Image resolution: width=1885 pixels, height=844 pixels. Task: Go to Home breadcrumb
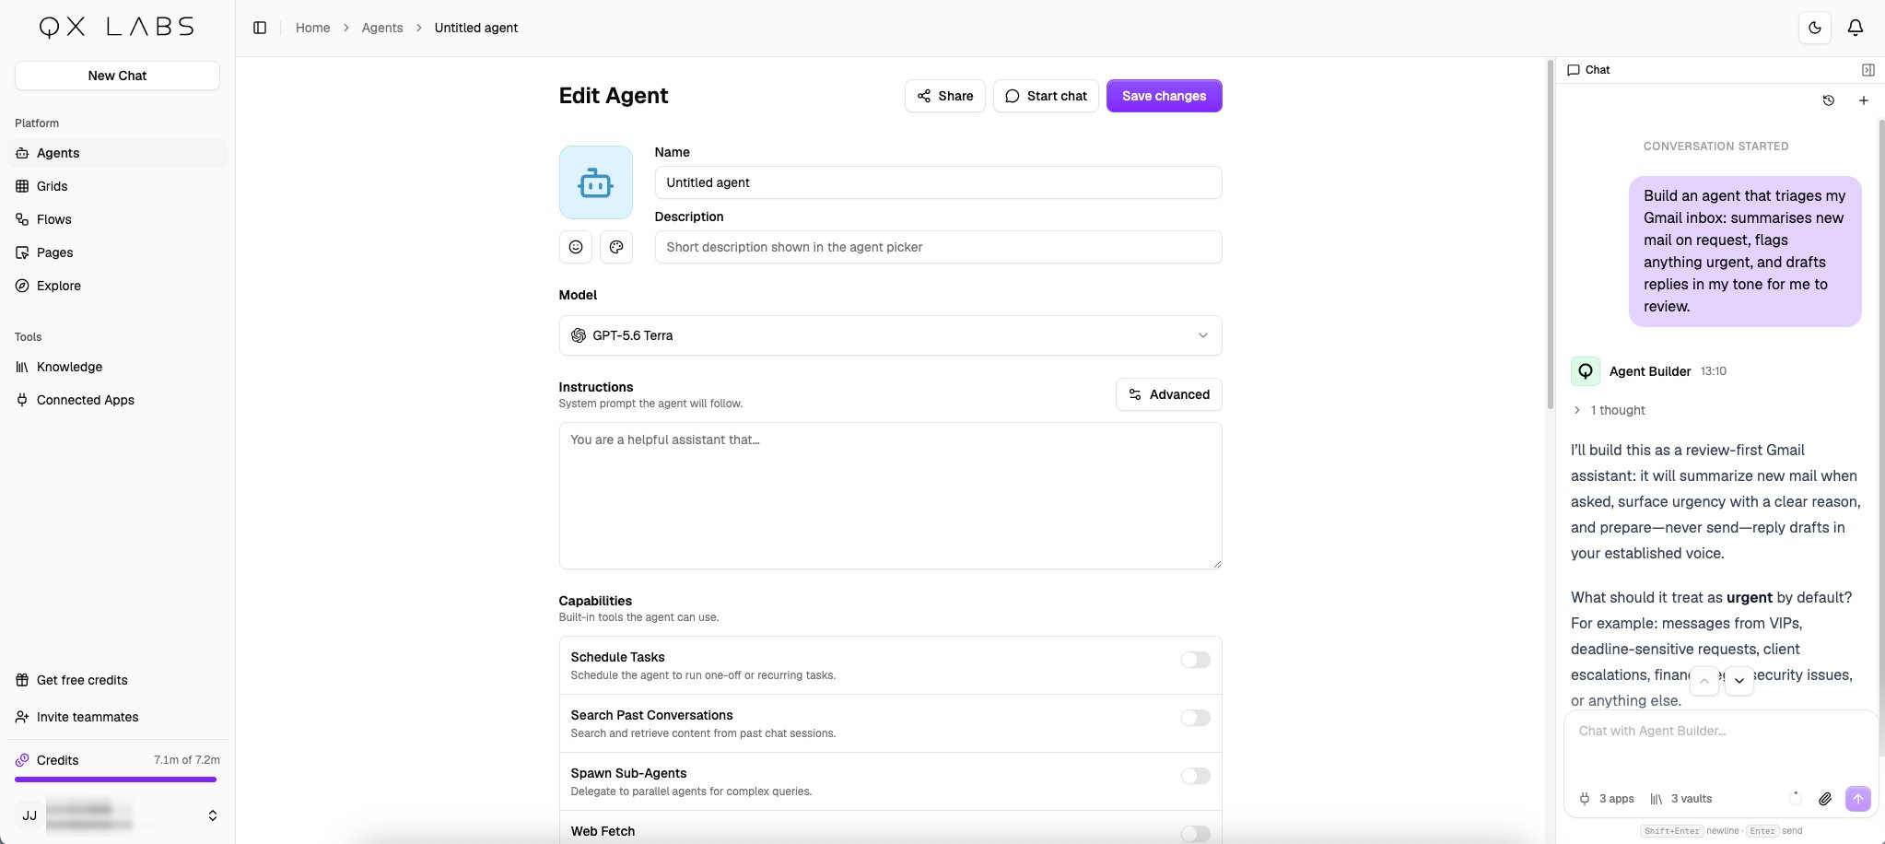pyautogui.click(x=312, y=28)
